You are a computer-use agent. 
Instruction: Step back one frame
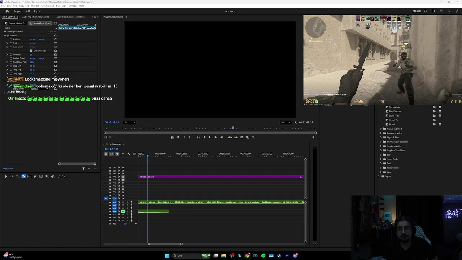point(204,137)
